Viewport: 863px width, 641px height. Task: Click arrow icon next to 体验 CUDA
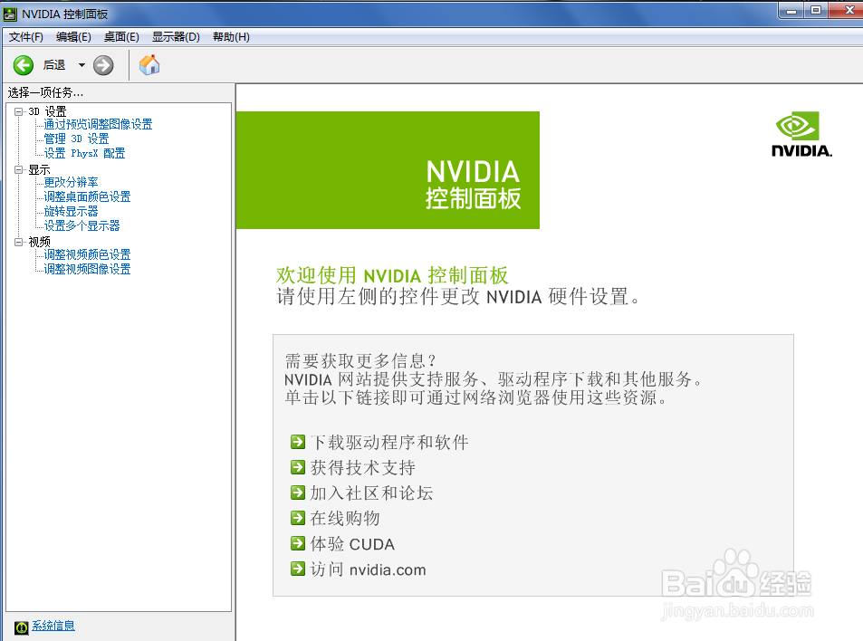click(x=298, y=543)
